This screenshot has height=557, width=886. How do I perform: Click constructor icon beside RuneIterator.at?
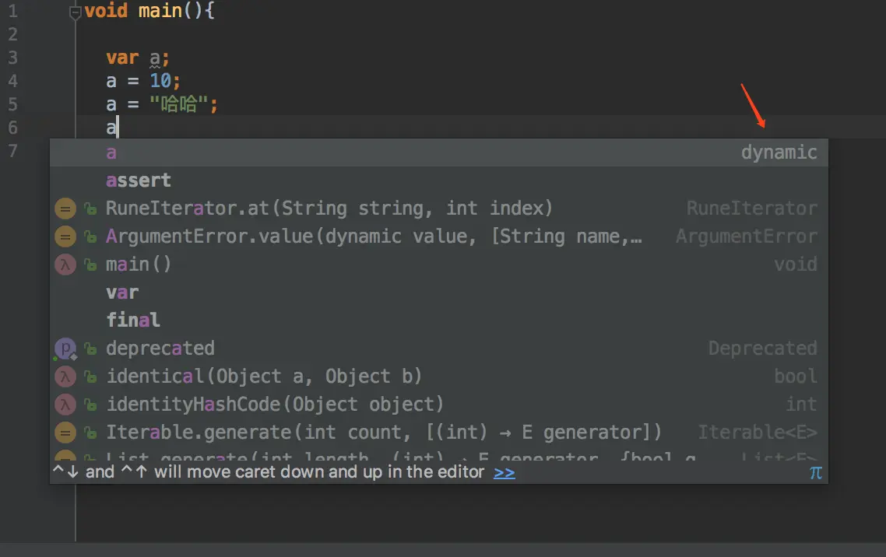65,208
